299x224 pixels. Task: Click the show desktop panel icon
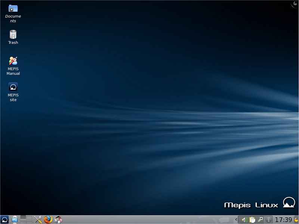(15, 220)
